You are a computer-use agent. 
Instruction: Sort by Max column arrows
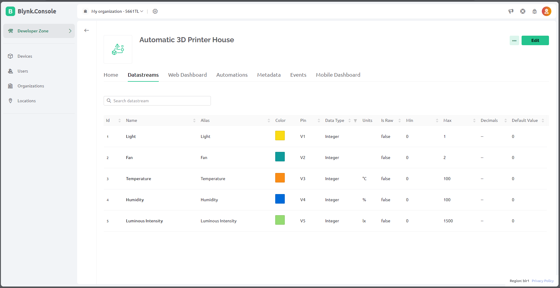(474, 120)
